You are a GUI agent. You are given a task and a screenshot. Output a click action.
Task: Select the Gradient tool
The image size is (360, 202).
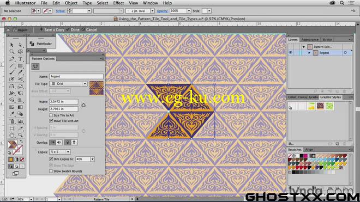pyautogui.click(x=20, y=107)
